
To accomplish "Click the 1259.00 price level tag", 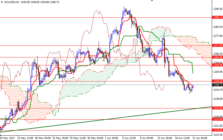I will click(x=218, y=65).
